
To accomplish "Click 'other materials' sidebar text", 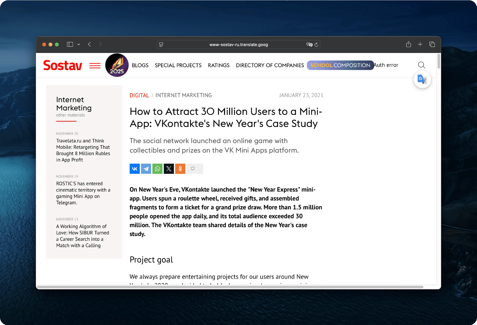I will pyautogui.click(x=71, y=115).
